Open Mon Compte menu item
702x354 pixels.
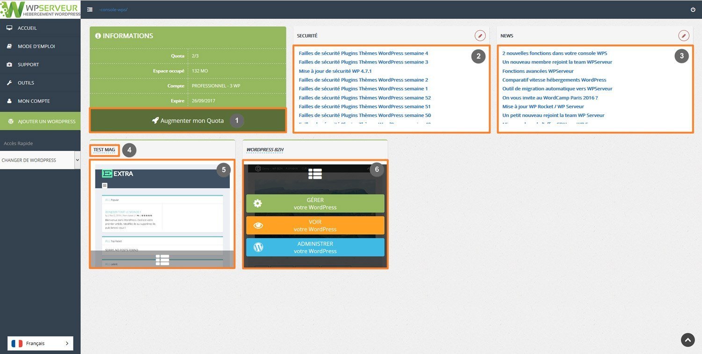pos(40,101)
